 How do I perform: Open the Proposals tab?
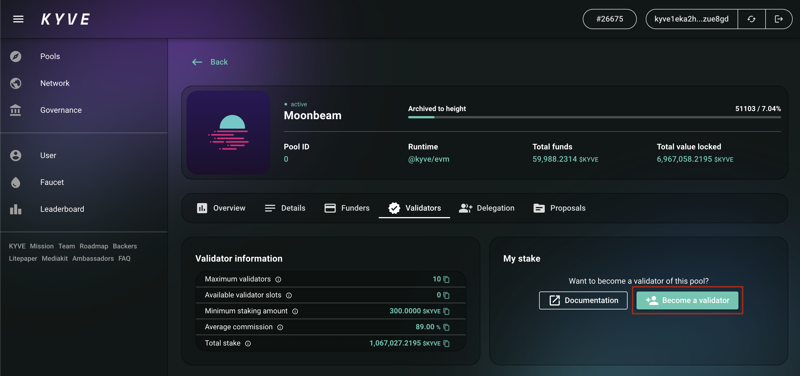pyautogui.click(x=559, y=208)
